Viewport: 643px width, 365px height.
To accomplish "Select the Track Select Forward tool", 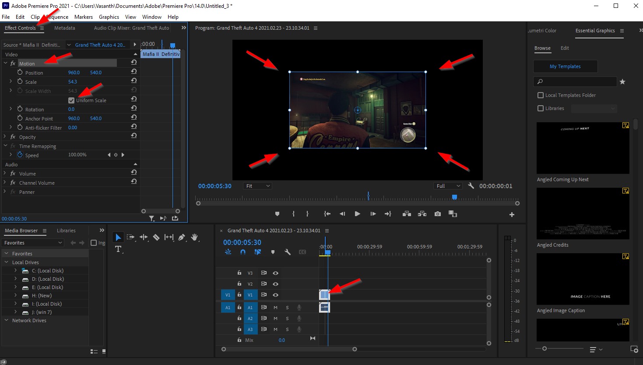I will tap(130, 237).
